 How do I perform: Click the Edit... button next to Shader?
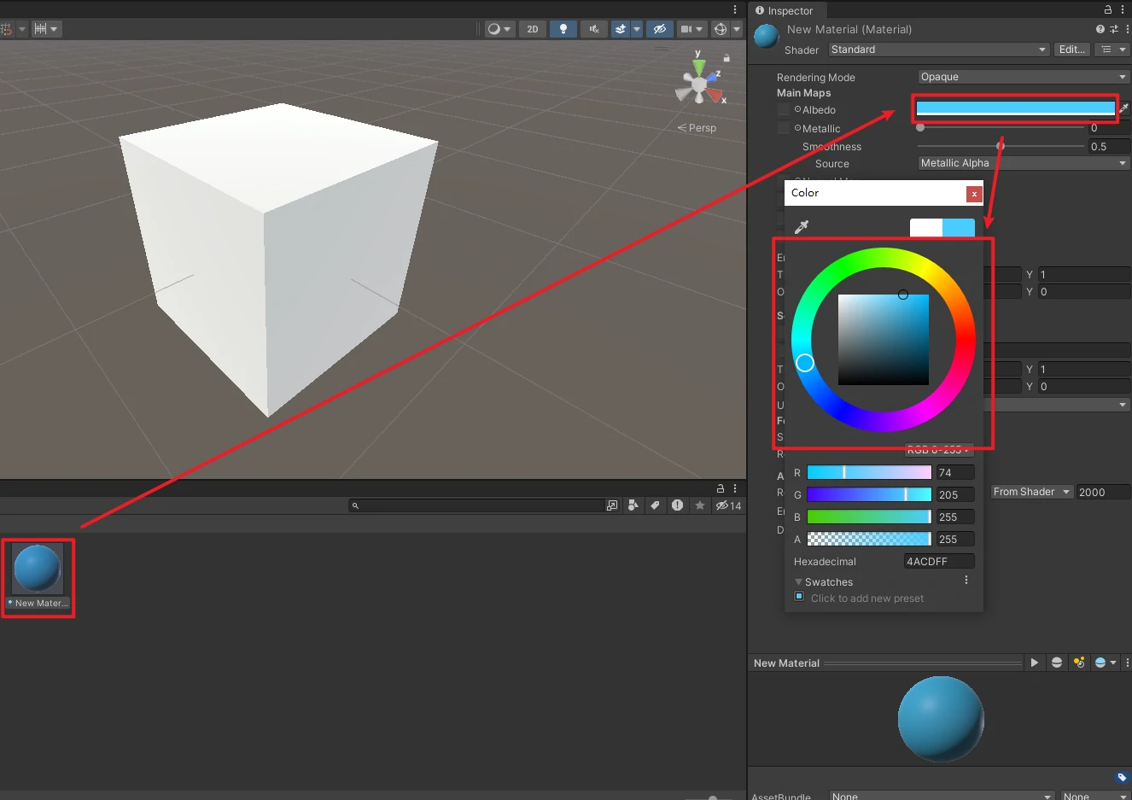(x=1071, y=50)
